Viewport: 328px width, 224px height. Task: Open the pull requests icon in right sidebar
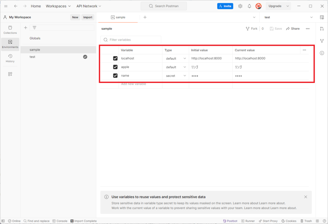tap(322, 29)
